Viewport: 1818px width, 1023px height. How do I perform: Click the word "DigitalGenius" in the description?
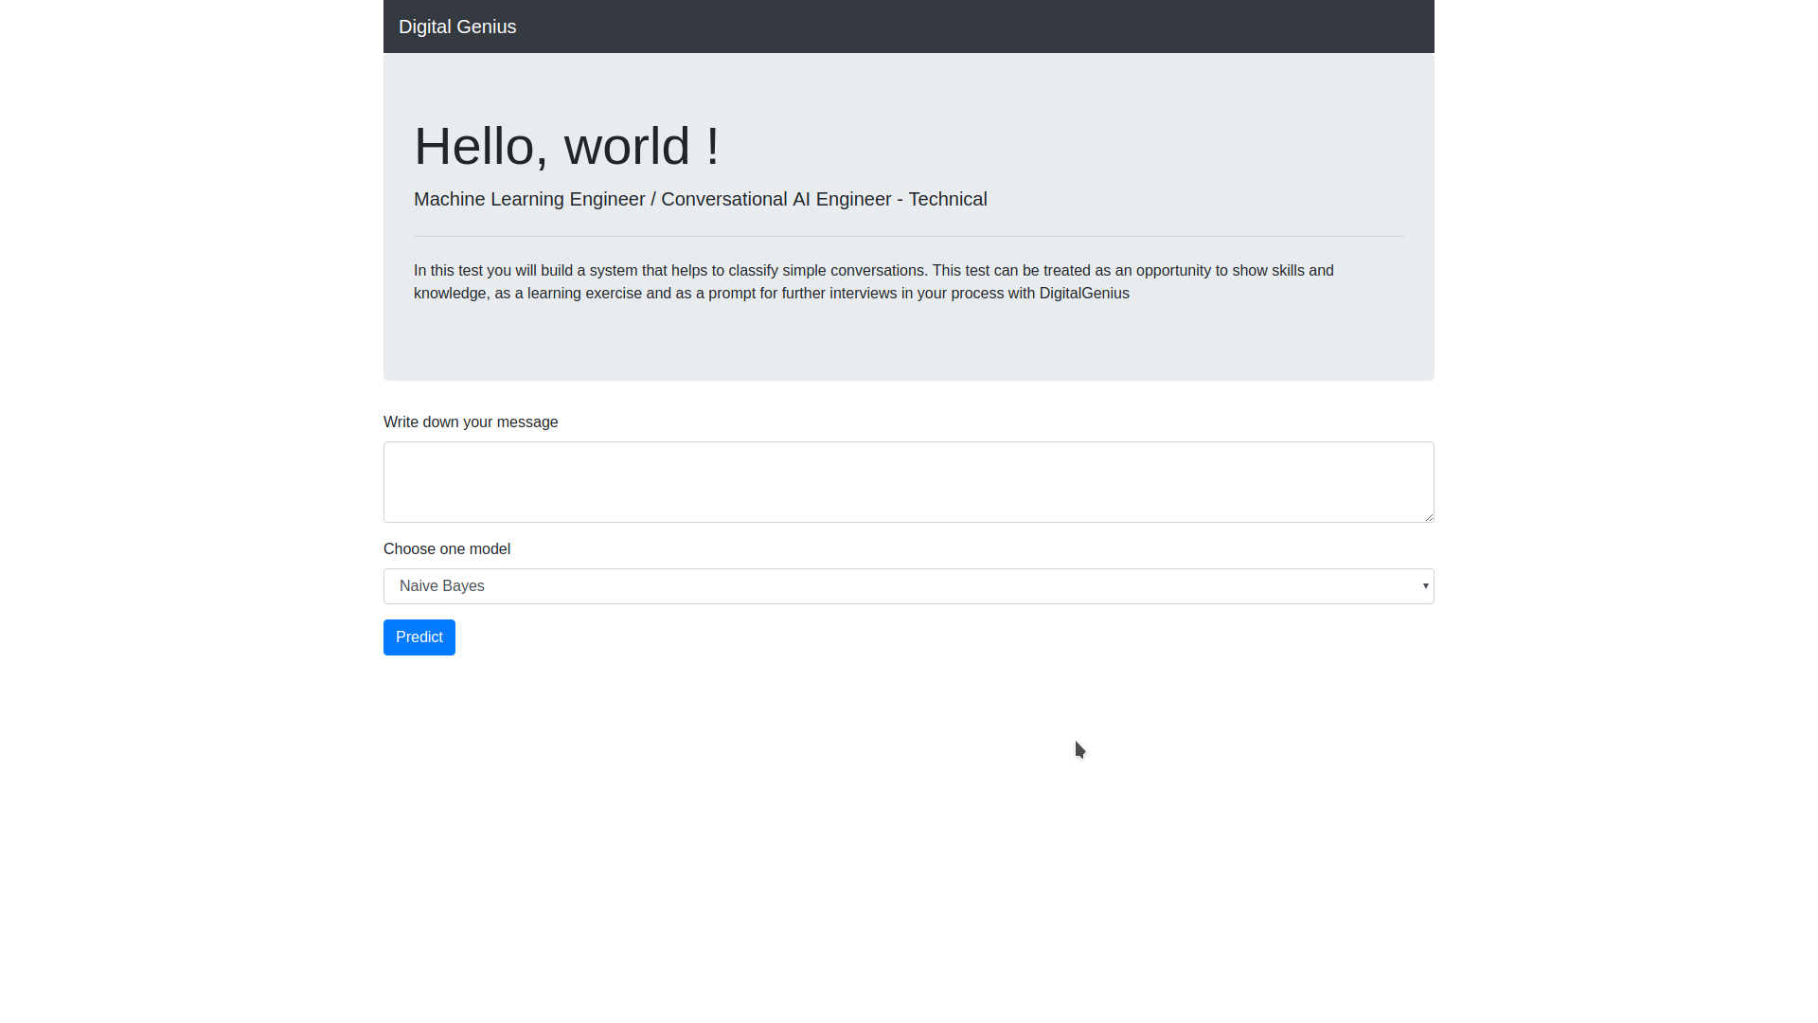pos(1084,294)
